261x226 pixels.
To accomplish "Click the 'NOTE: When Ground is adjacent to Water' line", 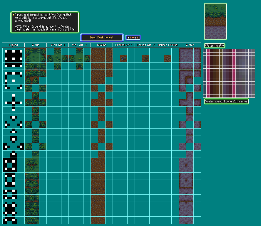I will (x=43, y=26).
